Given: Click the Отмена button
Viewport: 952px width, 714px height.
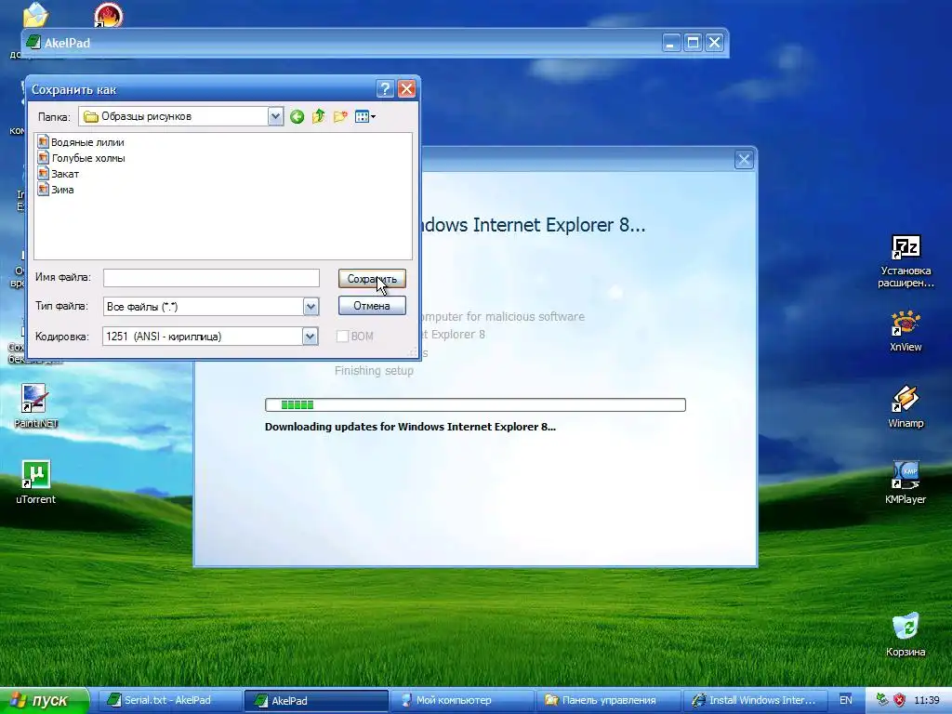Looking at the screenshot, I should pyautogui.click(x=372, y=305).
